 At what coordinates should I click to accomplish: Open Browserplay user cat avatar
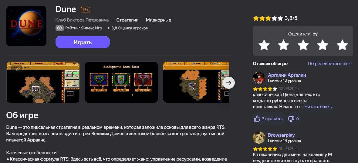click(x=259, y=138)
